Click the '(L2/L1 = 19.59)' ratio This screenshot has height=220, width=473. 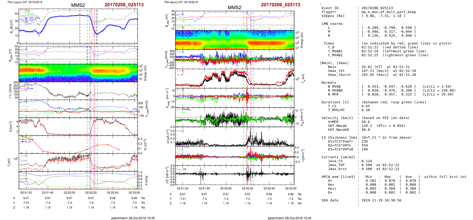click(x=438, y=94)
